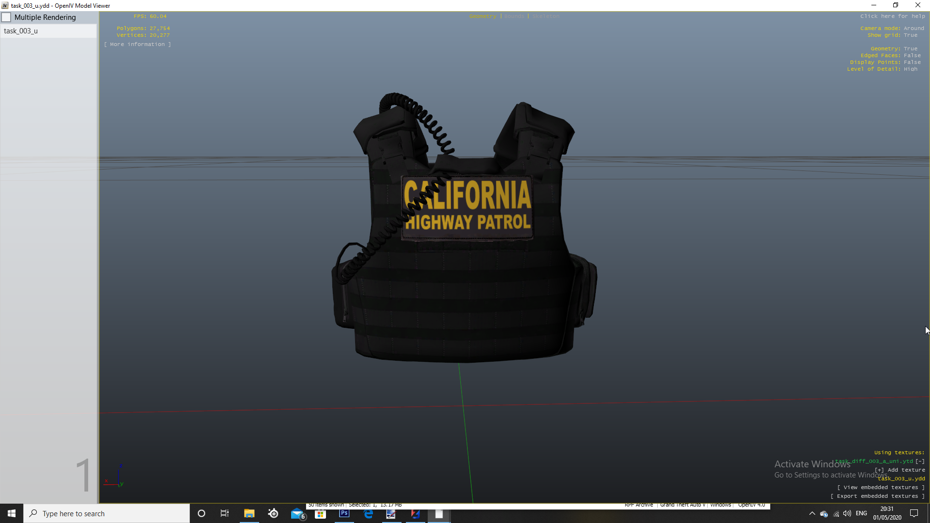Click Export embedded textures
This screenshot has height=523, width=930.
pos(878,496)
